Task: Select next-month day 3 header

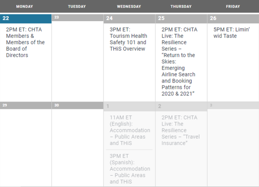Action: click(233, 106)
